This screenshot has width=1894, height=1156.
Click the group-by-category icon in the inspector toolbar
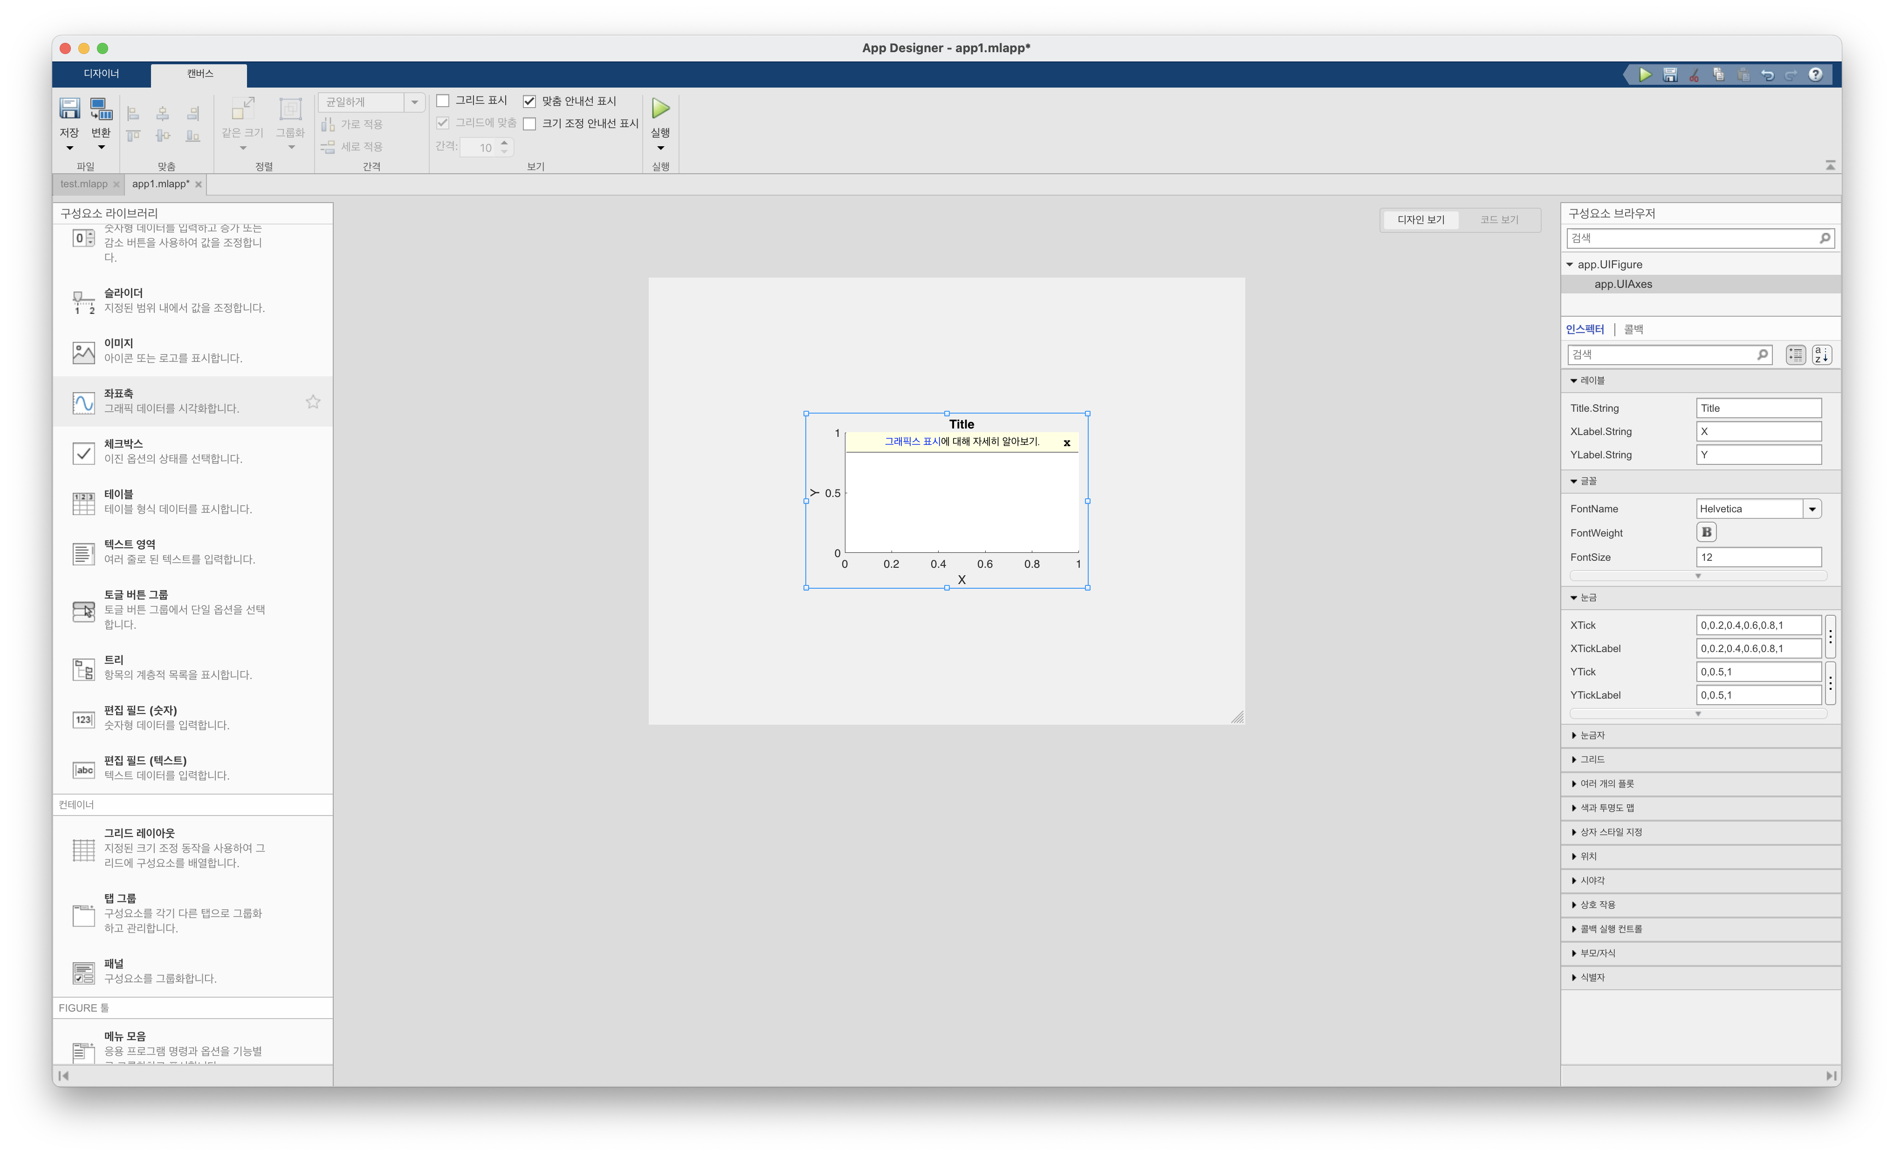pos(1796,355)
